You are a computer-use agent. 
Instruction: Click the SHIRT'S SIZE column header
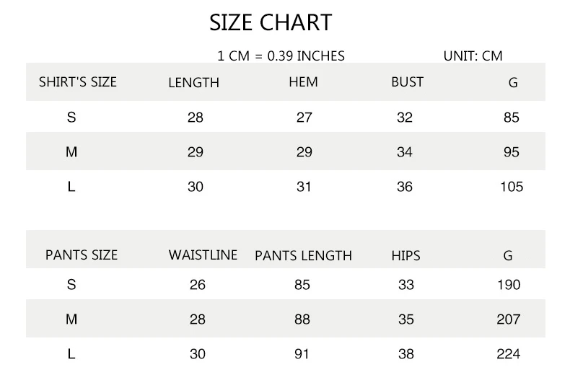(77, 82)
